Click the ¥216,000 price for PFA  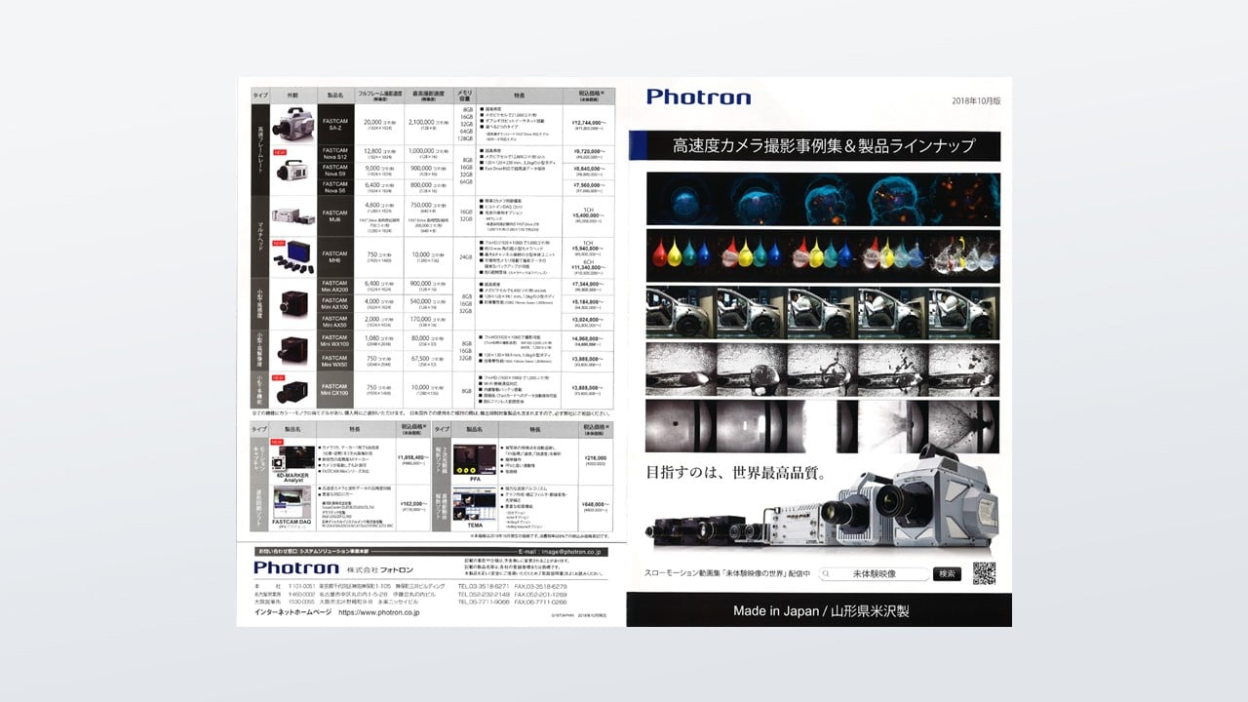pyautogui.click(x=595, y=456)
